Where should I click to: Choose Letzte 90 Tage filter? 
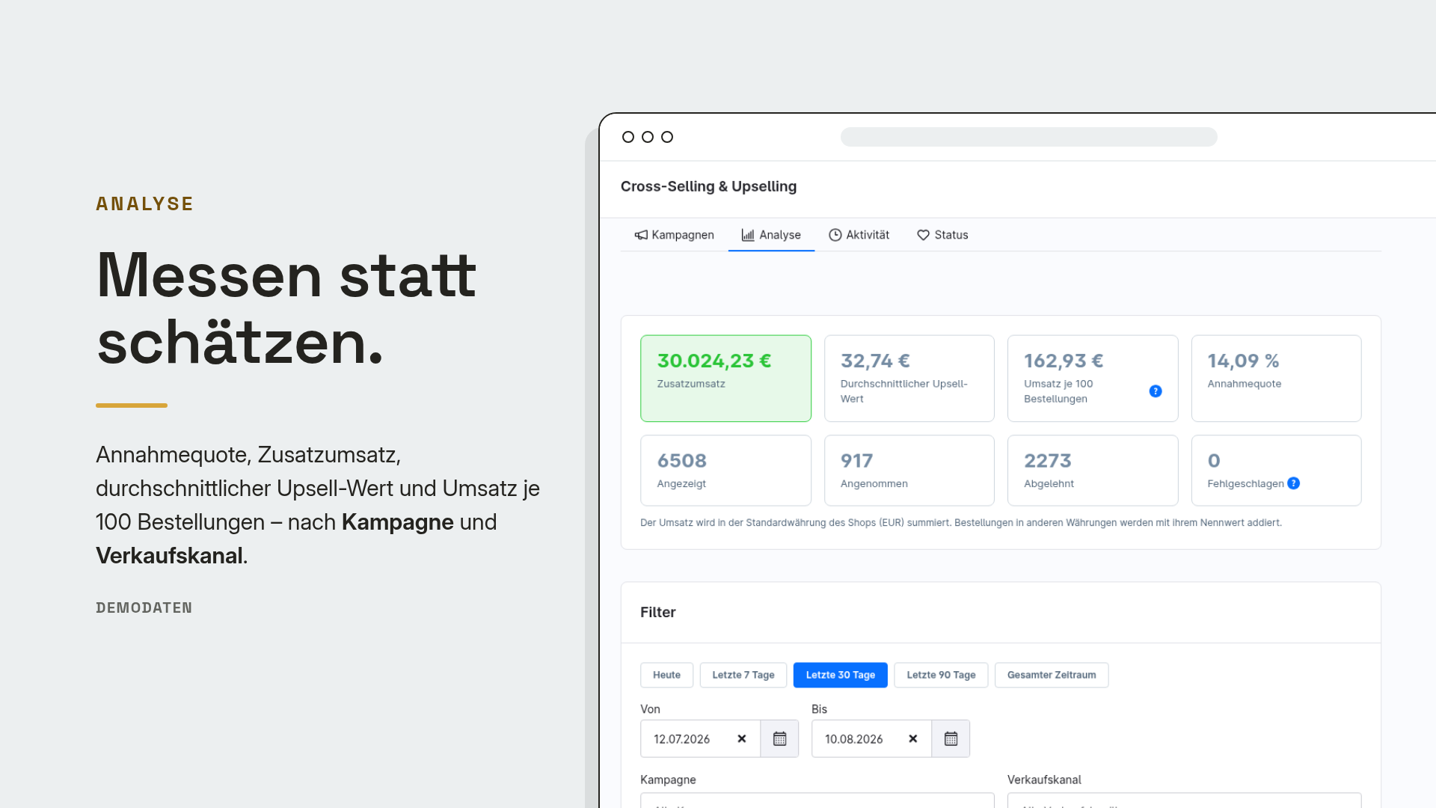click(941, 675)
